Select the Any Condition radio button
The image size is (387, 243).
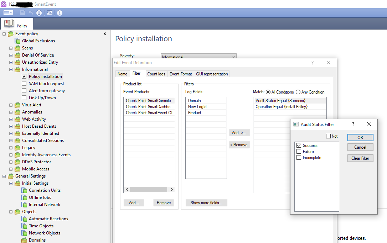point(298,92)
